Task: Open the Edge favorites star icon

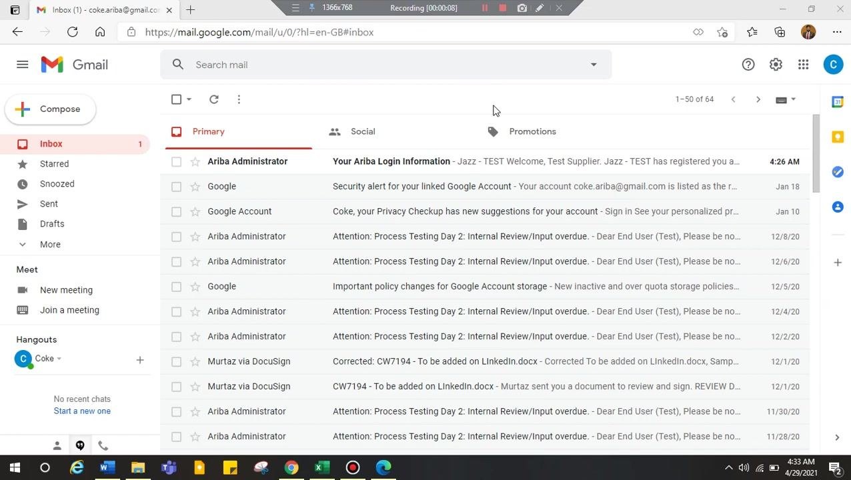Action: [x=752, y=32]
